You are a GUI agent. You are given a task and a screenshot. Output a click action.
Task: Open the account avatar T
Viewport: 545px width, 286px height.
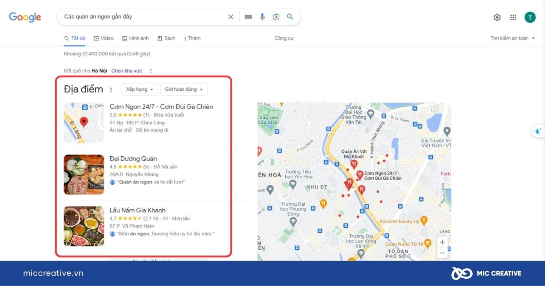click(530, 17)
